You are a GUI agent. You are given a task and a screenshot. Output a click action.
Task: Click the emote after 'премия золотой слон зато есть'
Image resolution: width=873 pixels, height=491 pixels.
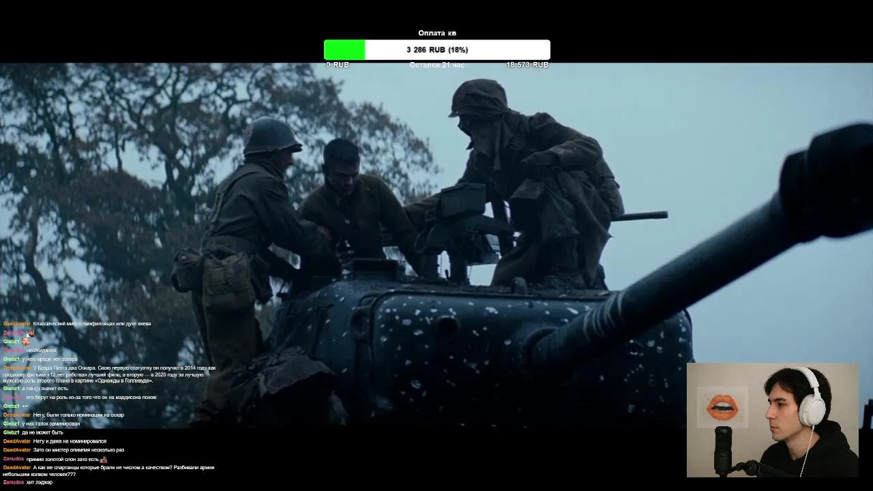pos(103,459)
